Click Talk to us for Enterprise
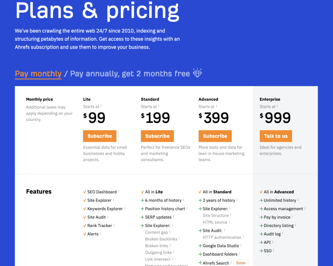The height and width of the screenshot is (266, 333). click(276, 136)
